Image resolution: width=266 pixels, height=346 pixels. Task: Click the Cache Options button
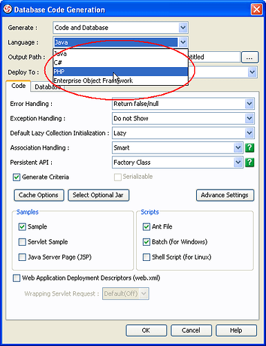[39, 195]
